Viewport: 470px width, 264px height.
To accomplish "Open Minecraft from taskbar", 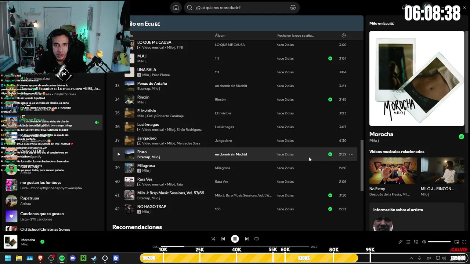I will pyautogui.click(x=83, y=258).
